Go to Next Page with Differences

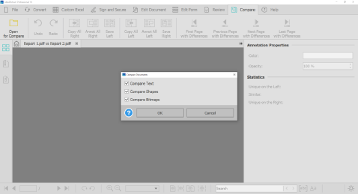pos(256,23)
